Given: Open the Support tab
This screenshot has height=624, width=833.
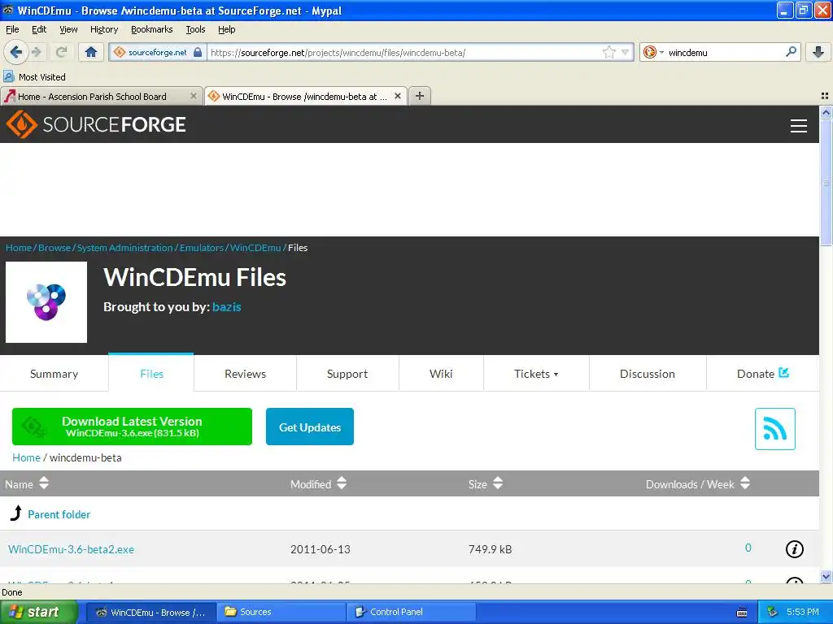Looking at the screenshot, I should [347, 374].
